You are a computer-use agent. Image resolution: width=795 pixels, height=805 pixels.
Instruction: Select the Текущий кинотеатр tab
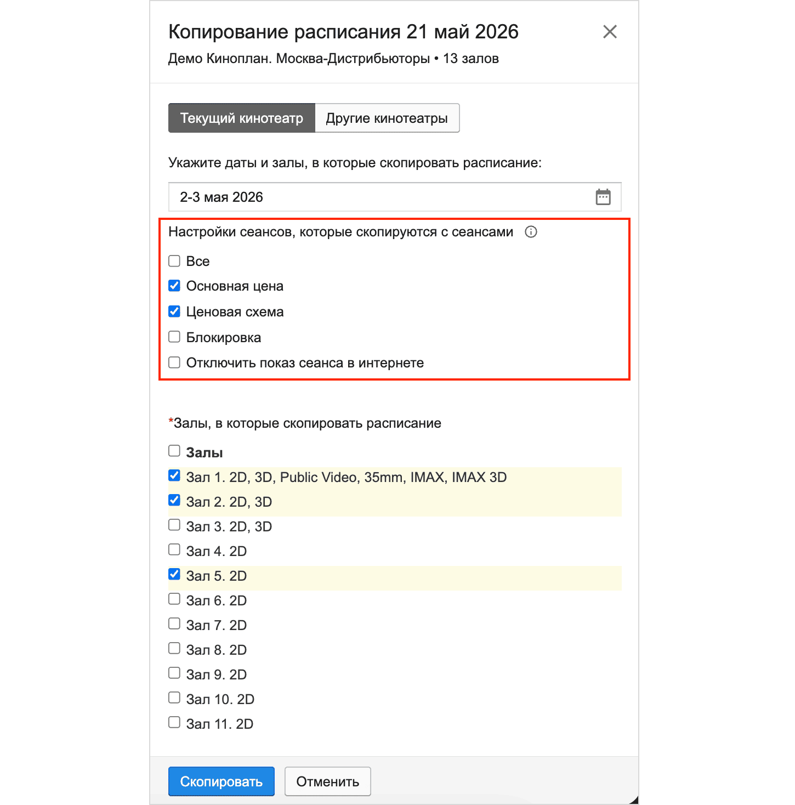242,118
